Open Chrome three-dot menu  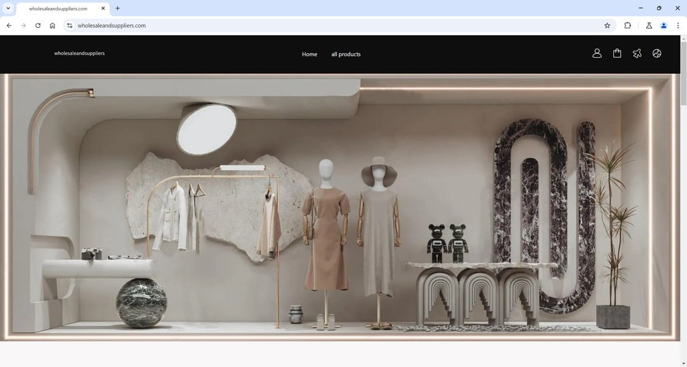[x=678, y=26]
